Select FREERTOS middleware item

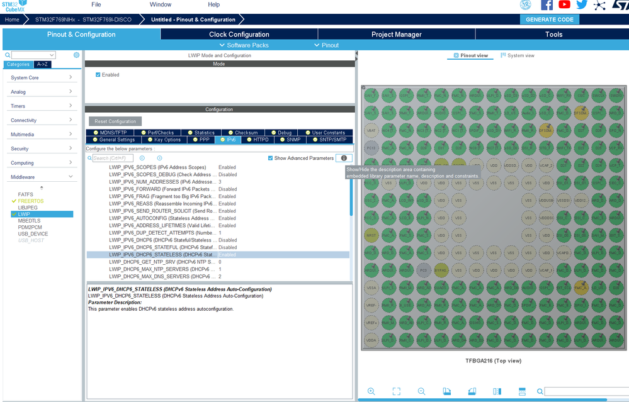coord(30,201)
